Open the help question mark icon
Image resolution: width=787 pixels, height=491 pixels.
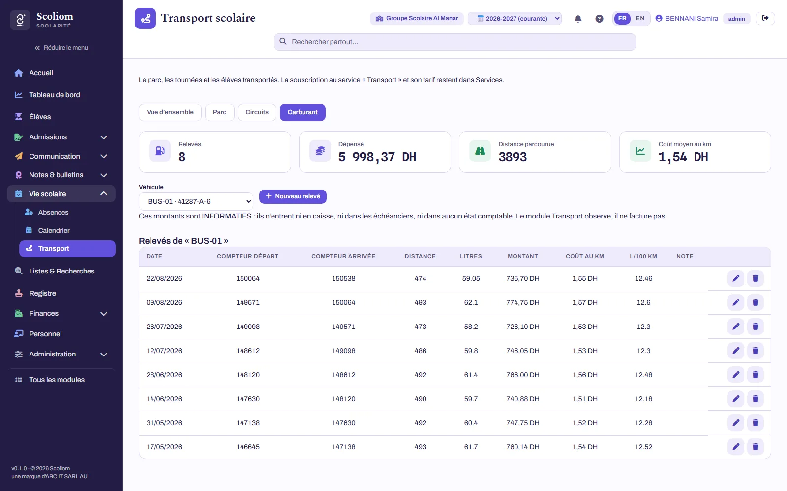tap(599, 19)
